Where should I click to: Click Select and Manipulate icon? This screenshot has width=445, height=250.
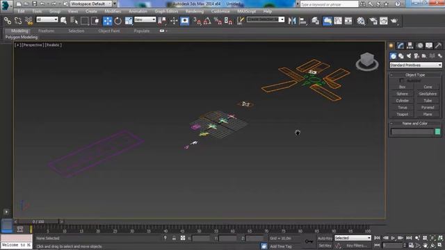pyautogui.click(x=174, y=21)
